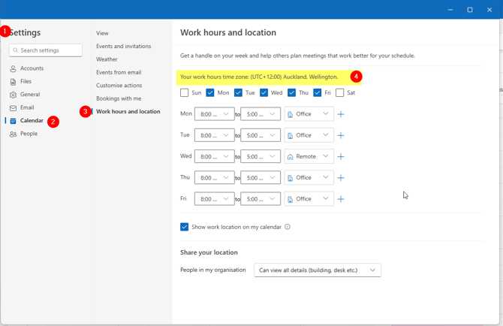This screenshot has width=503, height=326.
Task: Tick the Sat work day checkbox
Action: (x=340, y=93)
